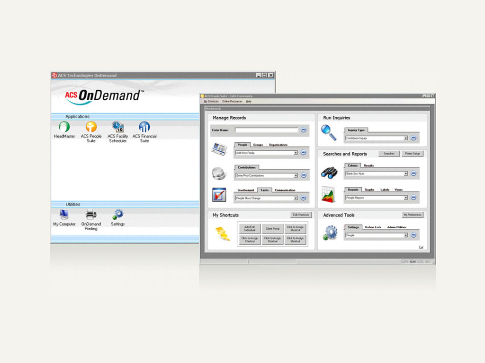Select the Contributions tab
This screenshot has width=485, height=363.
coord(246,167)
